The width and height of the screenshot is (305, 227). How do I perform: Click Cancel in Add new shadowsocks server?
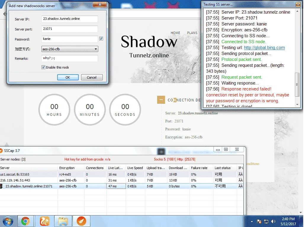point(92,77)
